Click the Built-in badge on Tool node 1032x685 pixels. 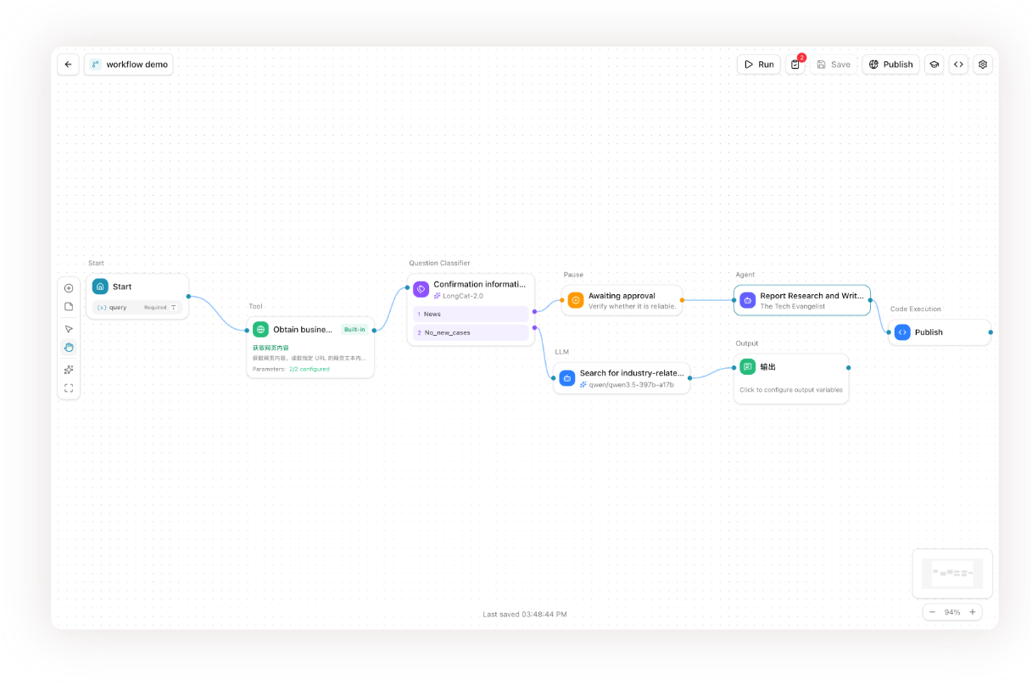[354, 330]
